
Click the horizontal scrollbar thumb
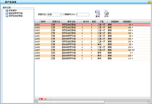click(71, 102)
